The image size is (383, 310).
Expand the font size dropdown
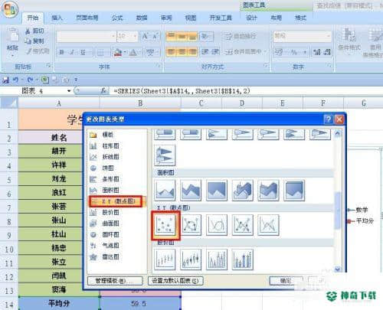(x=135, y=37)
